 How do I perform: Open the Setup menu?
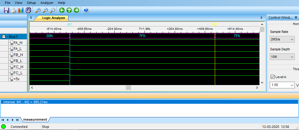pos(31,3)
